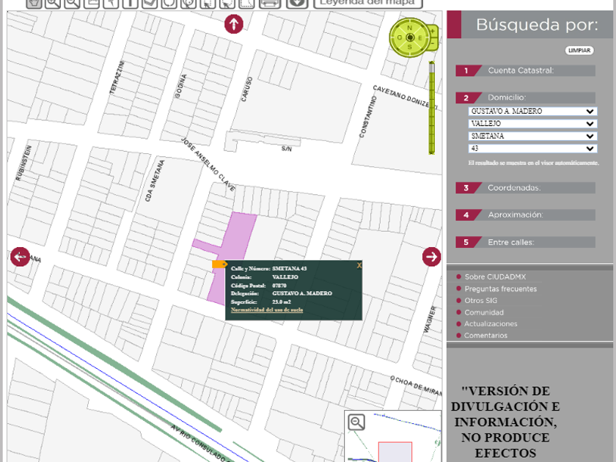The height and width of the screenshot is (462, 616).
Task: Click the CONSTANTINO street label
Action: click(x=367, y=117)
